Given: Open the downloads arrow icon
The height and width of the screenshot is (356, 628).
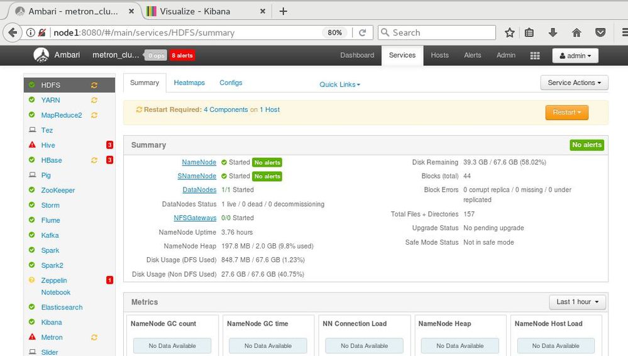Looking at the screenshot, I should 553,33.
